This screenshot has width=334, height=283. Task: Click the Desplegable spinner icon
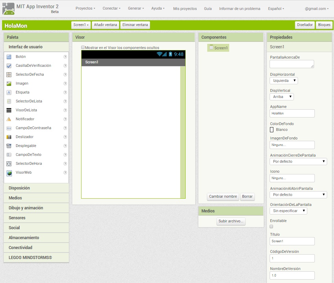(x=9, y=146)
